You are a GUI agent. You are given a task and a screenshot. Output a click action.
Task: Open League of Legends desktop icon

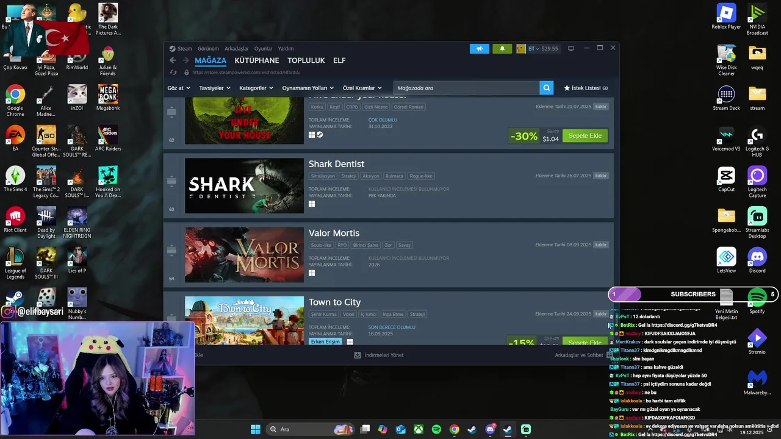point(15,263)
